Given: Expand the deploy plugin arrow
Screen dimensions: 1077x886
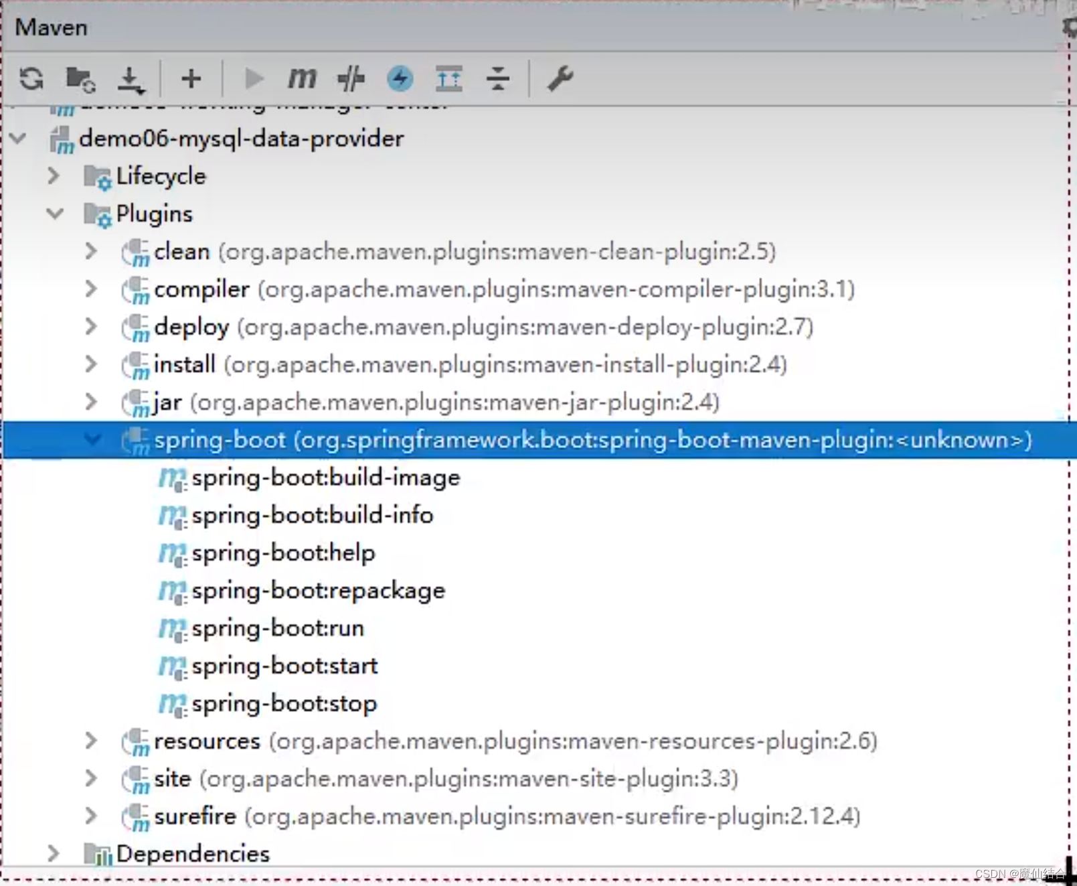Looking at the screenshot, I should 91,327.
